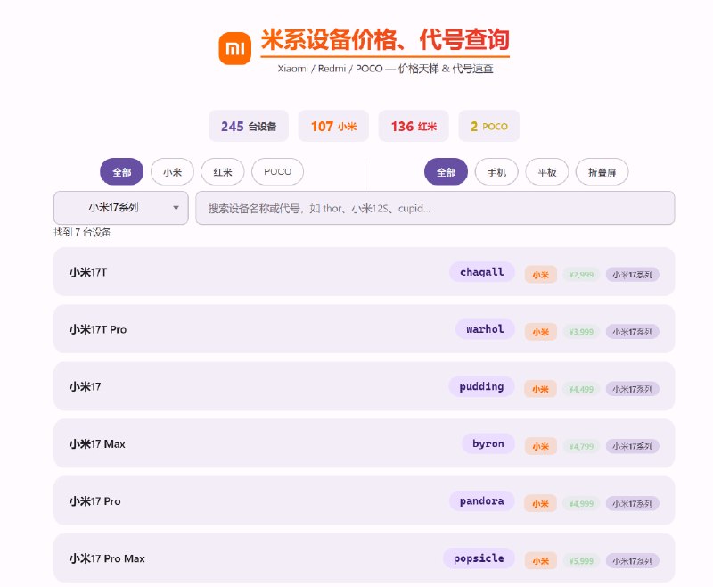Open the 小米17T device row
713x587 pixels.
coord(365,272)
